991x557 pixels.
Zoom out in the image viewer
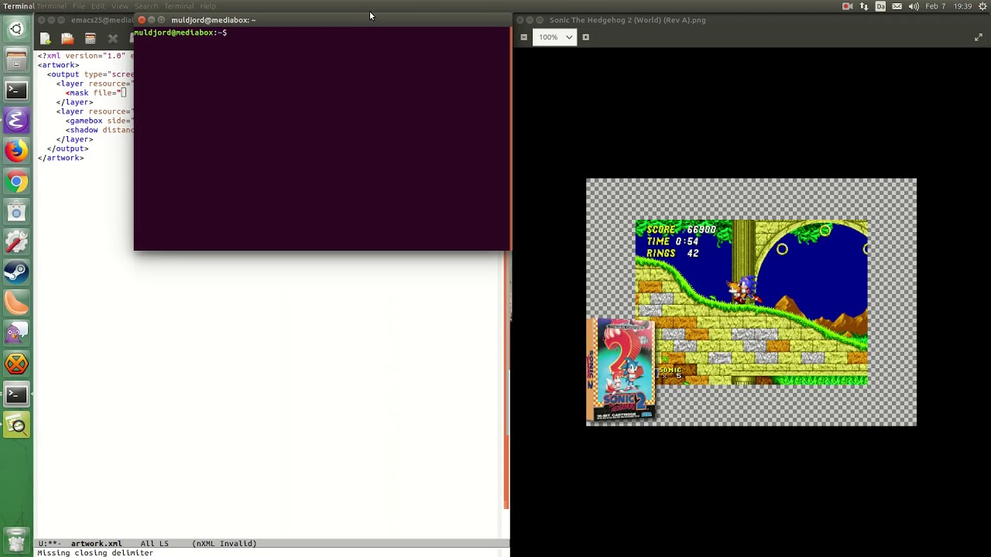(x=524, y=37)
